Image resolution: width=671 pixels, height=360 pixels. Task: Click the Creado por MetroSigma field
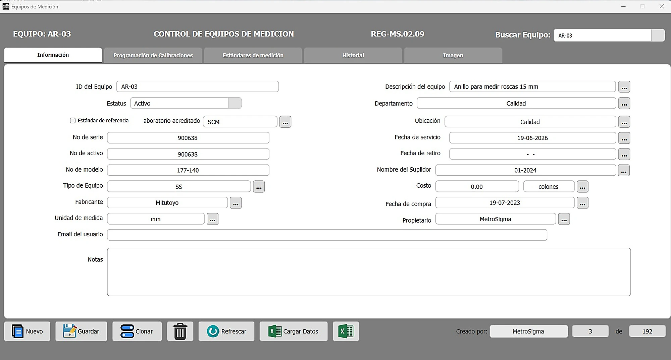point(528,331)
